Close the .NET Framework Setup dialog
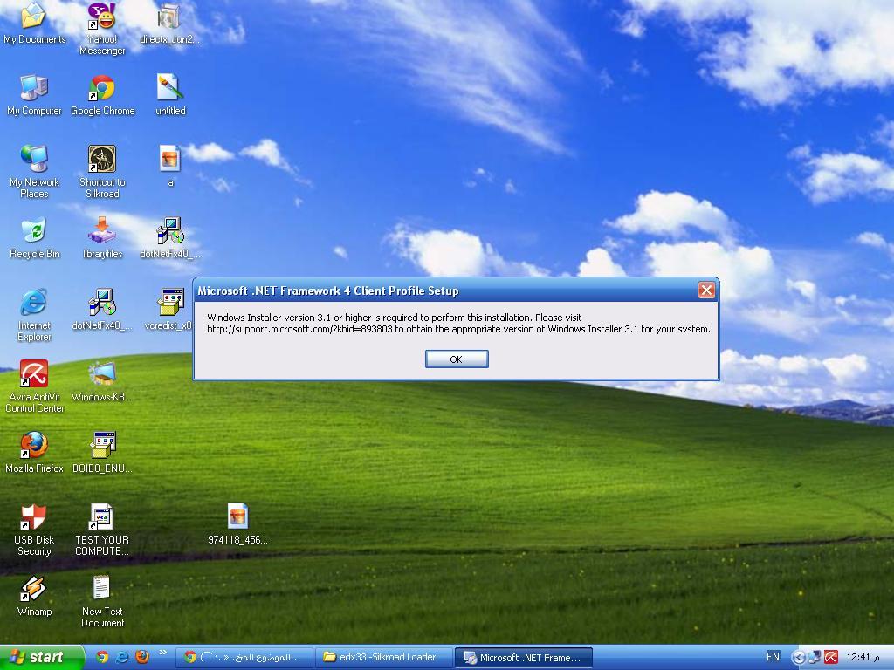The height and width of the screenshot is (670, 894). point(706,291)
